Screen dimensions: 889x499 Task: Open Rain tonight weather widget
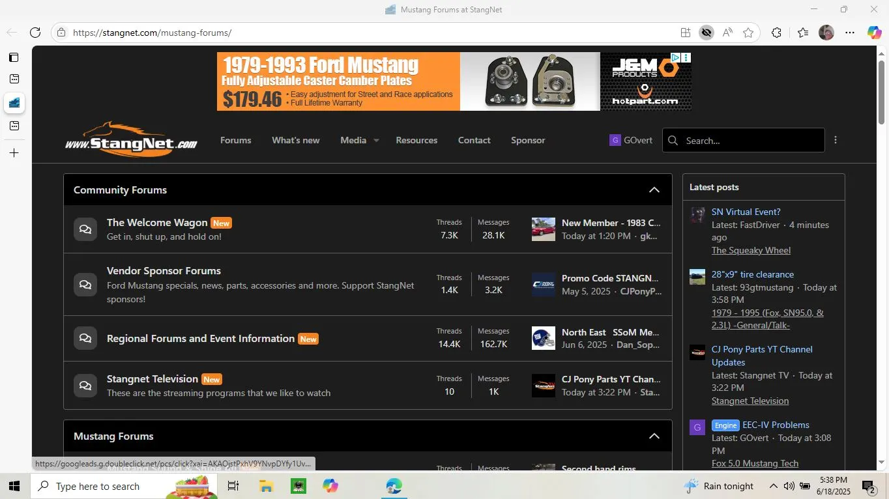719,486
